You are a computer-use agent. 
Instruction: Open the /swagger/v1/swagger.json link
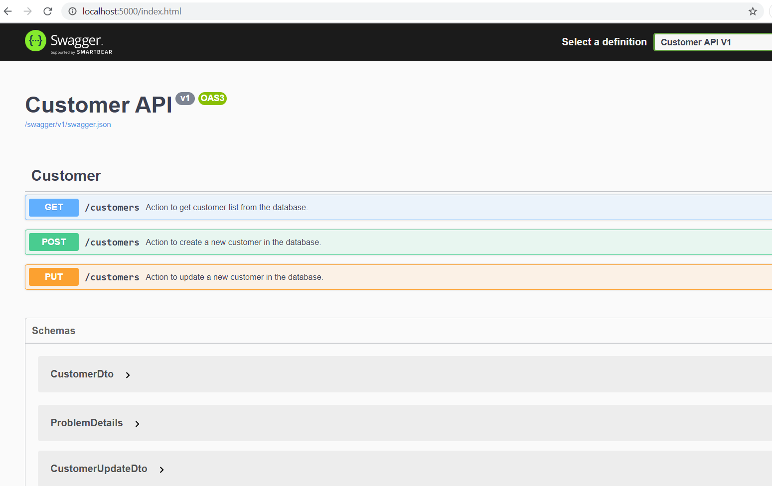coord(68,124)
